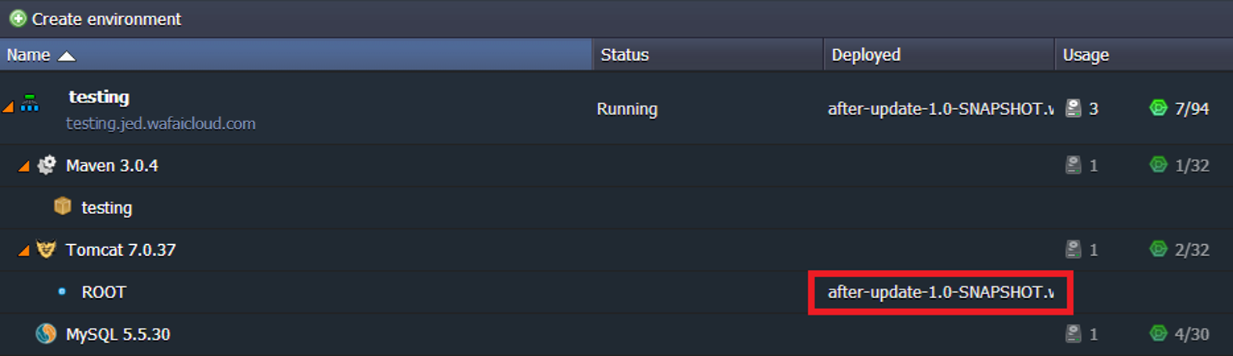Click the MySQL dolphin icon

(46, 334)
